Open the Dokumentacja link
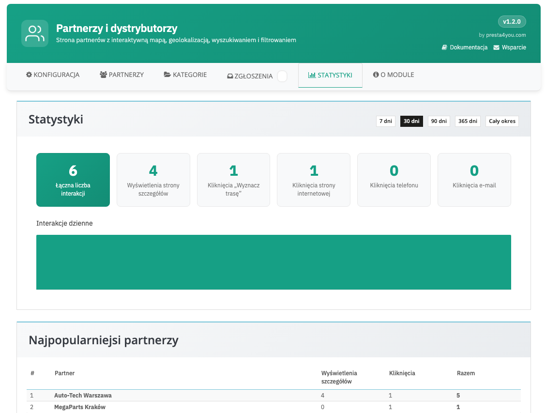 click(x=465, y=47)
